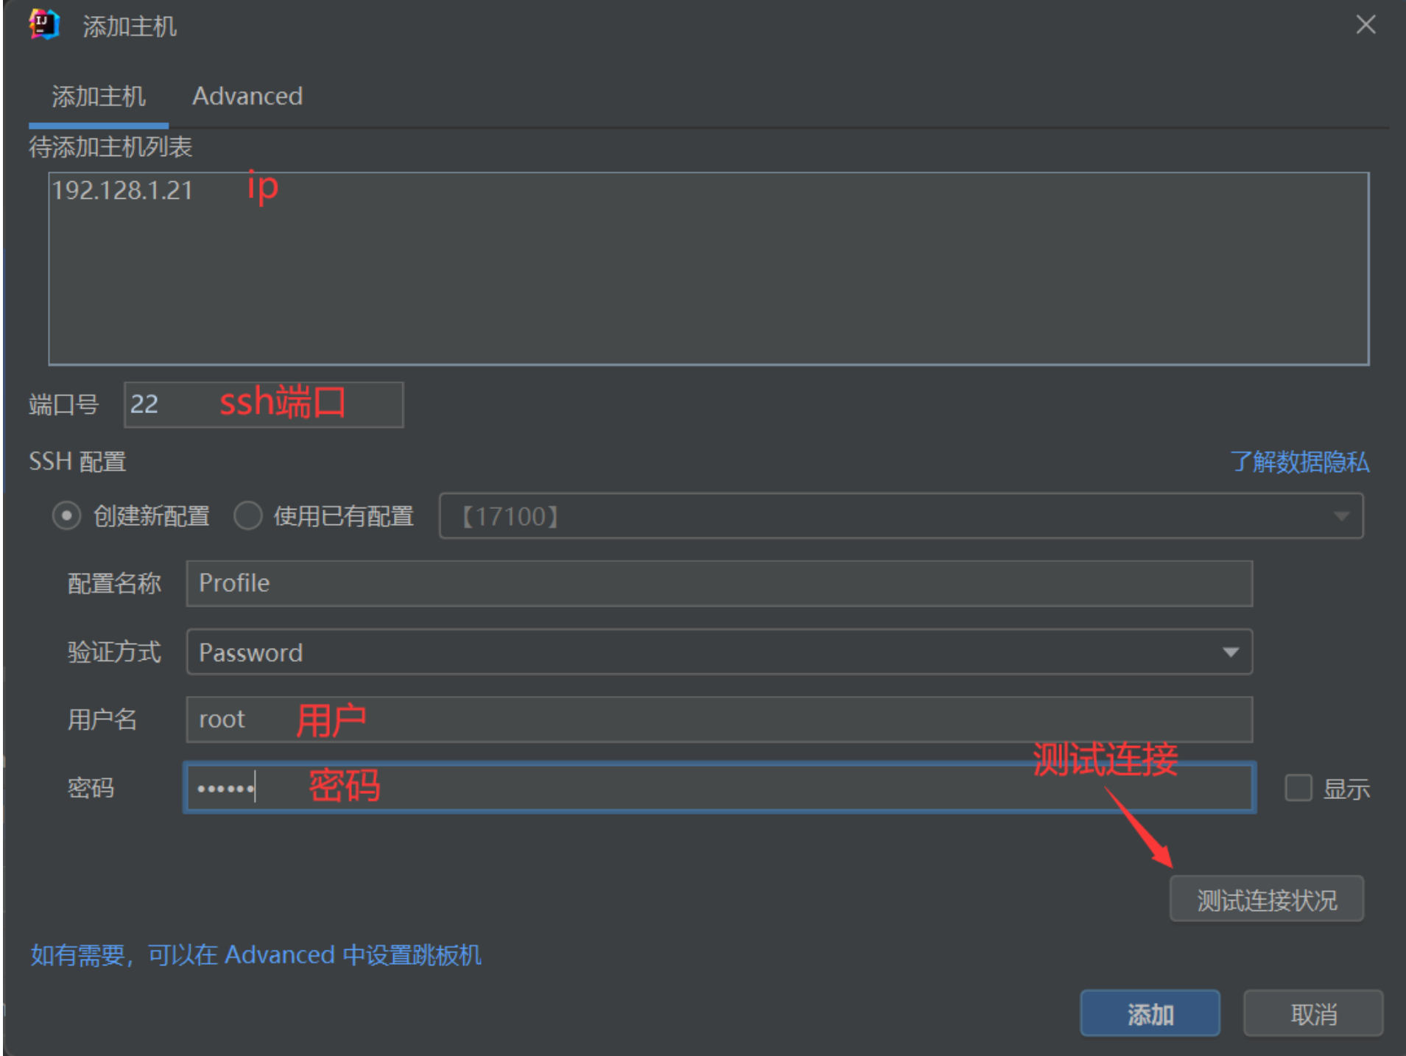Switch to the Advanced tab
Screen dimensions: 1406x1056
tap(247, 96)
